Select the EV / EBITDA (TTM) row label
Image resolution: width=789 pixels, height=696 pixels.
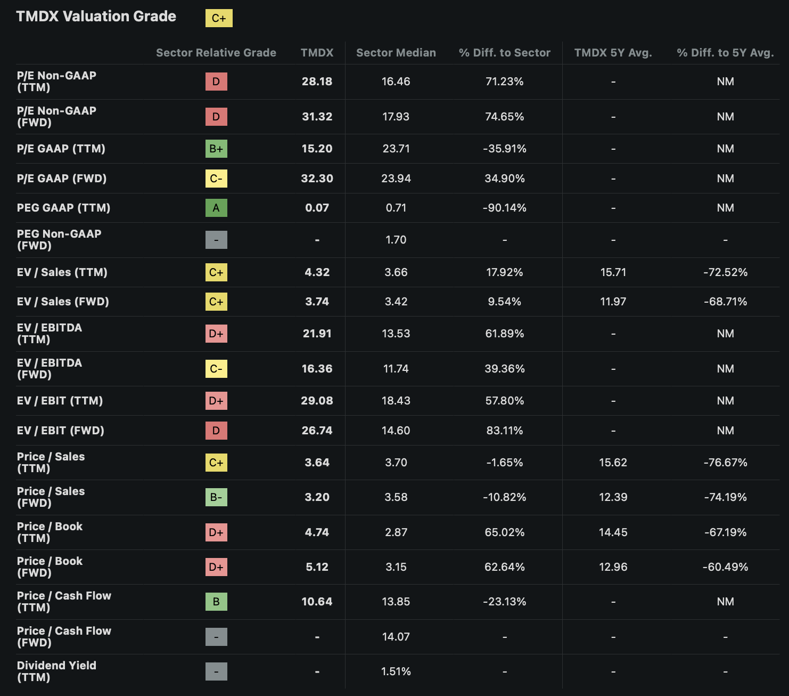[50, 334]
